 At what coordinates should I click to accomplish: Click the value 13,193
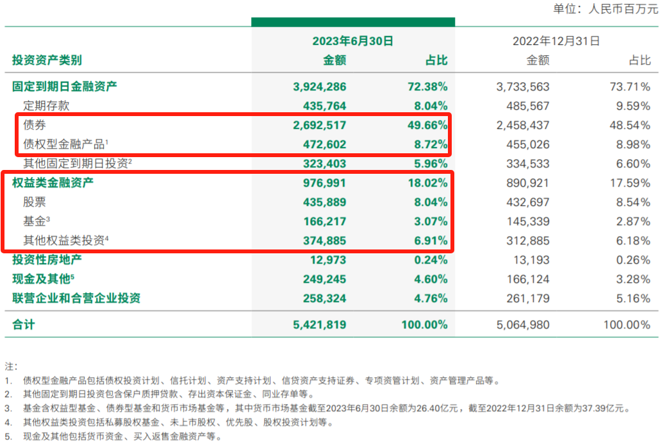tap(531, 260)
